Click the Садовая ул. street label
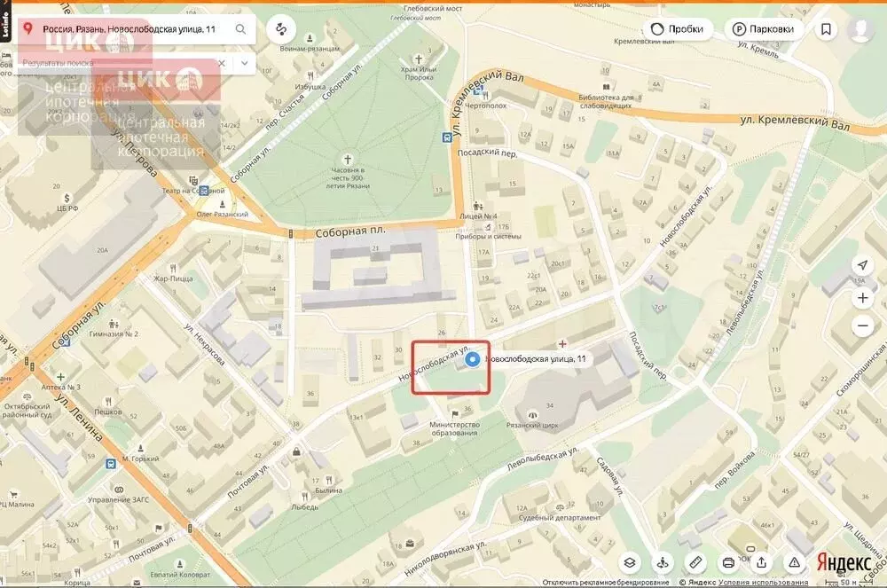887x588 pixels. [x=611, y=476]
